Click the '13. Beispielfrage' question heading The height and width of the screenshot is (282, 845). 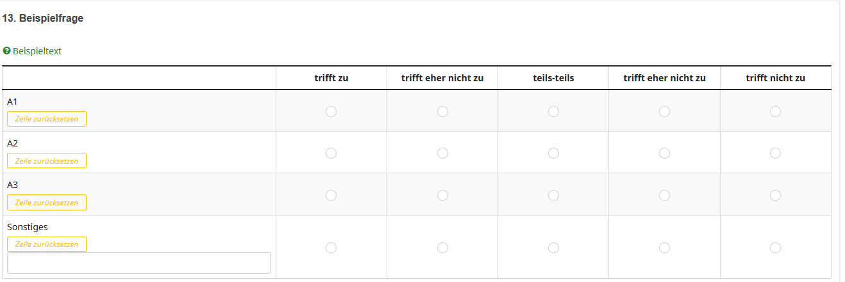[43, 19]
